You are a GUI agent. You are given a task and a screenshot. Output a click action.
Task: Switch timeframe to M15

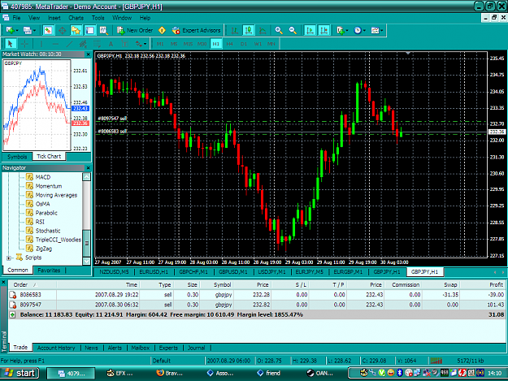[188, 44]
